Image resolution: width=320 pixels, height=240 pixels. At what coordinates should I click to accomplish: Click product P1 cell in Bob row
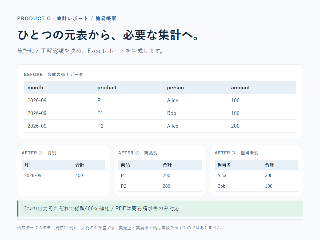coord(100,113)
